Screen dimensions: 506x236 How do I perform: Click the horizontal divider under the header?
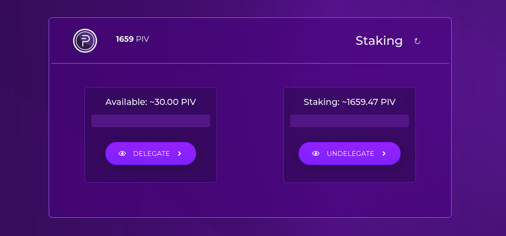click(x=250, y=63)
